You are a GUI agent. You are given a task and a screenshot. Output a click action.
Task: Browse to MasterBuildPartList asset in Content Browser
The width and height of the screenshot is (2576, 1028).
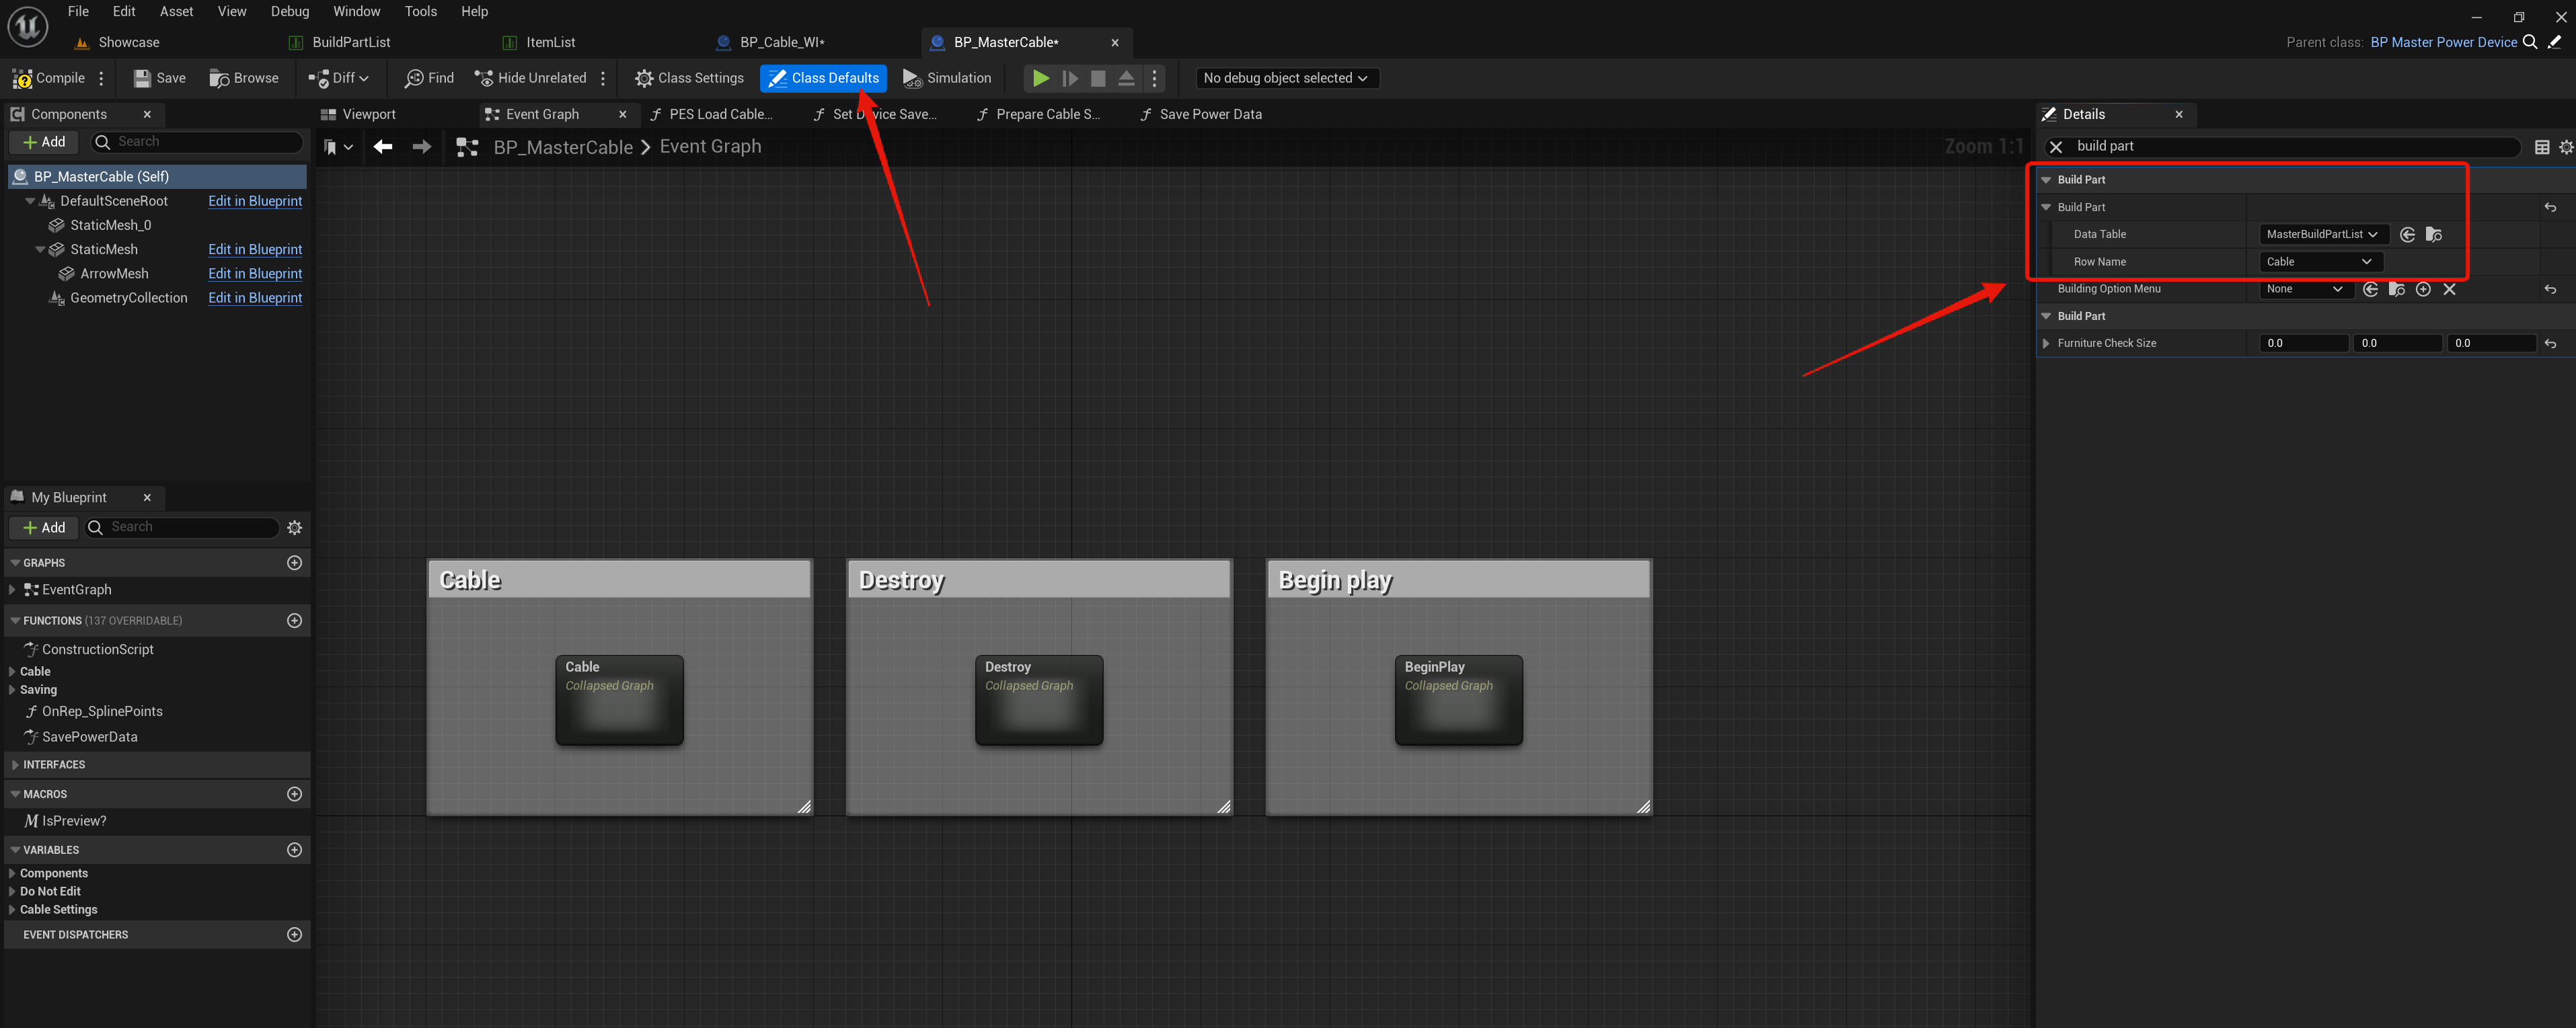point(2433,234)
